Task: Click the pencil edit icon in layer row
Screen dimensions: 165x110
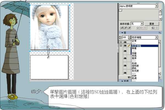Action: [x=129, y=46]
